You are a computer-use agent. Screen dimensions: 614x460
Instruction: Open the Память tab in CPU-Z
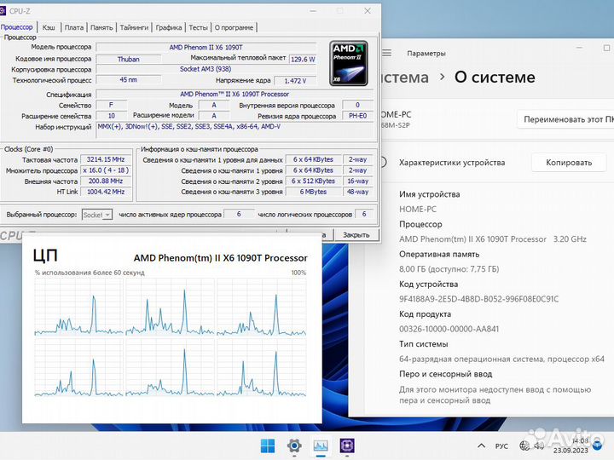pyautogui.click(x=101, y=27)
